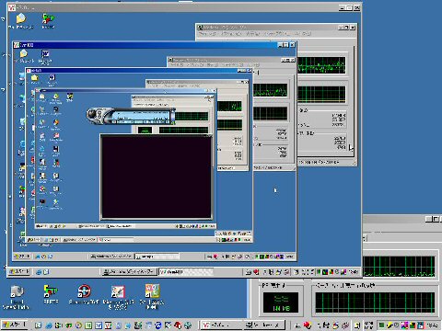Launch Excel from the host Quick Launch bar
The image size is (442, 331).
88,325
